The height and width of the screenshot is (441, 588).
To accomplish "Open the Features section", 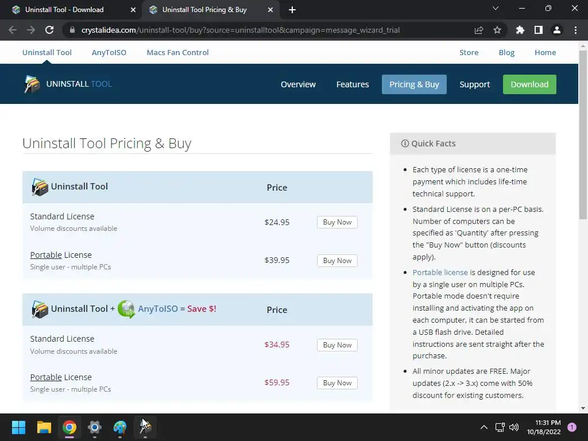I will pyautogui.click(x=353, y=84).
